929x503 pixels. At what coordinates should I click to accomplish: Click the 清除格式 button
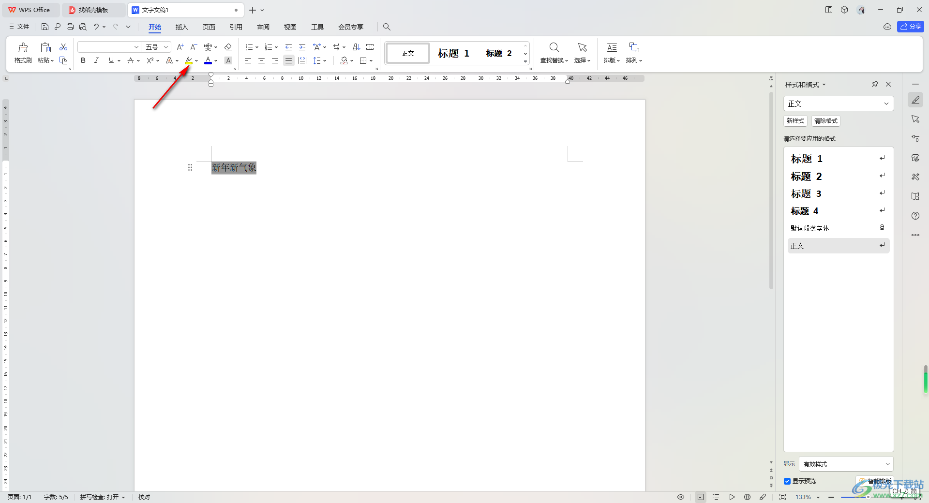[825, 121]
